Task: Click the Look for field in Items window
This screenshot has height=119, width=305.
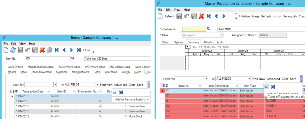Action: pyautogui.click(x=39, y=85)
